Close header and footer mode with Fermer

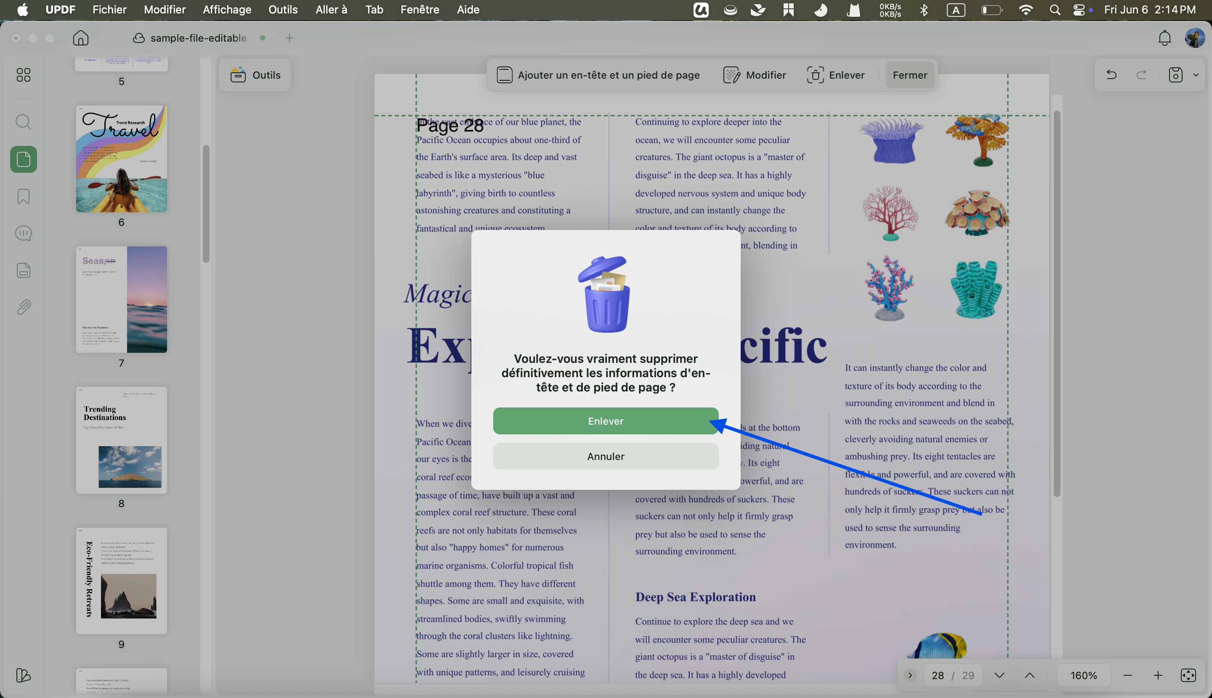click(x=910, y=75)
